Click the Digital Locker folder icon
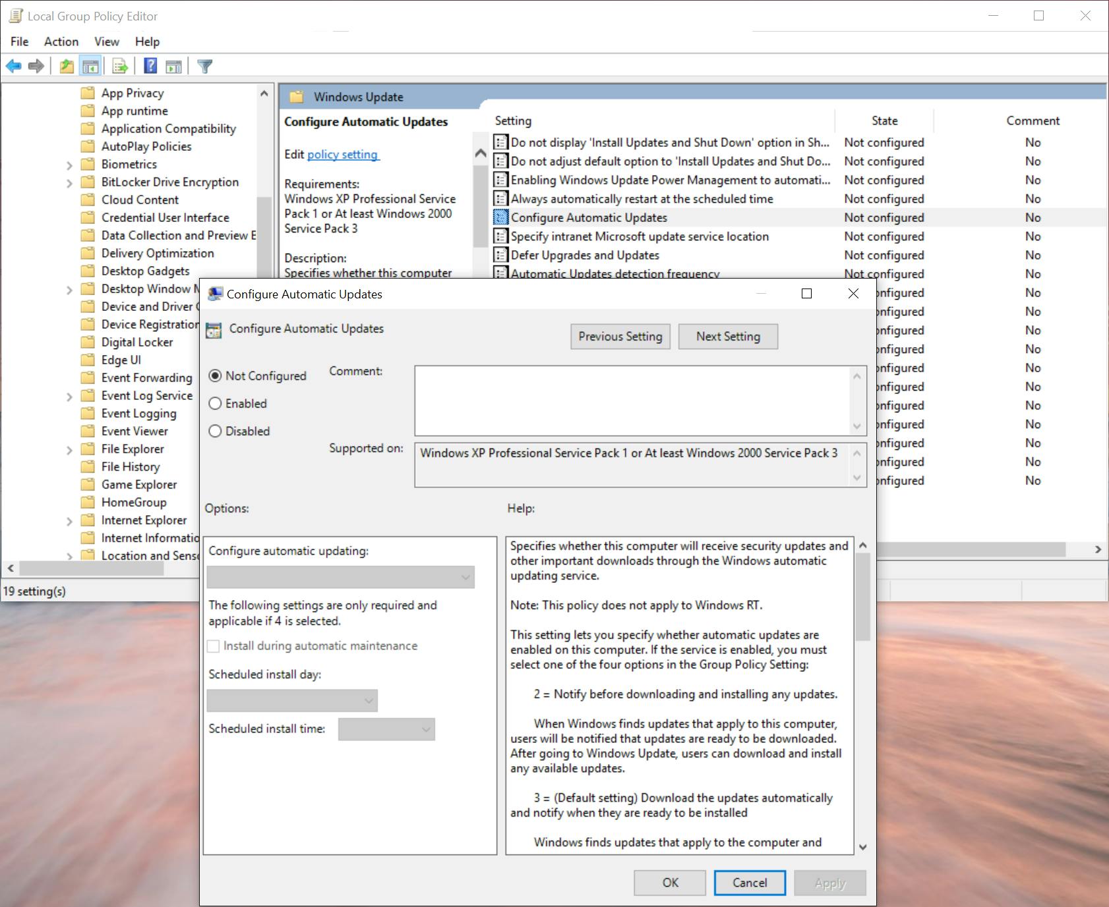1109x907 pixels. click(88, 342)
